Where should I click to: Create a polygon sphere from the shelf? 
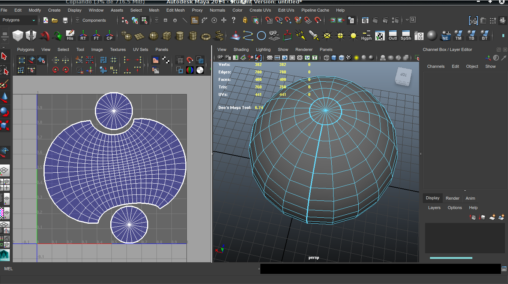[x=153, y=36]
